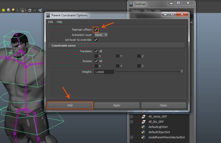This screenshot has height=143, width=221.
Task: Expand the All_Joints_GRP node in Outliner
Action: 132,117
